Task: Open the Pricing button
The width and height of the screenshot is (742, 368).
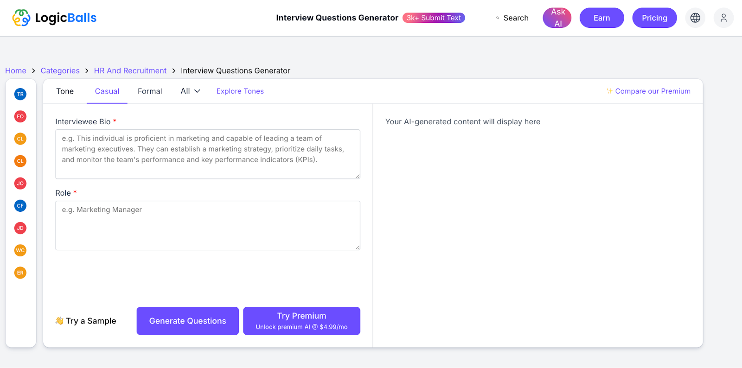Action: coord(654,18)
